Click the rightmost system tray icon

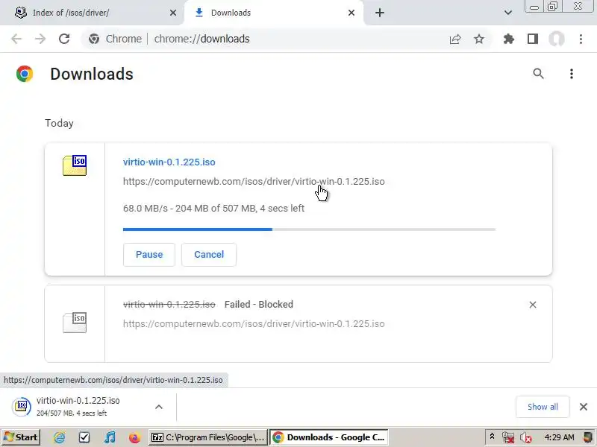point(588,437)
